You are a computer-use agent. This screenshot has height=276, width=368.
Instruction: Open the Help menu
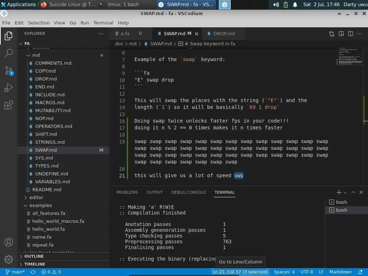click(x=123, y=23)
